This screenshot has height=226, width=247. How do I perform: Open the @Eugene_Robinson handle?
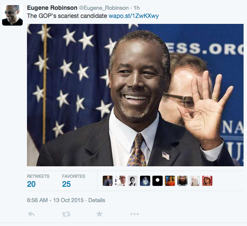click(104, 8)
